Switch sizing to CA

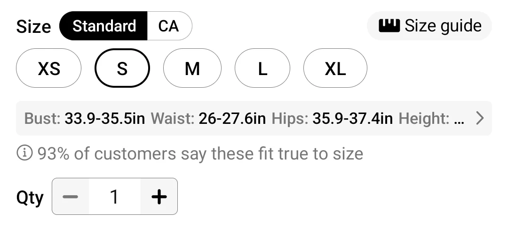(169, 26)
